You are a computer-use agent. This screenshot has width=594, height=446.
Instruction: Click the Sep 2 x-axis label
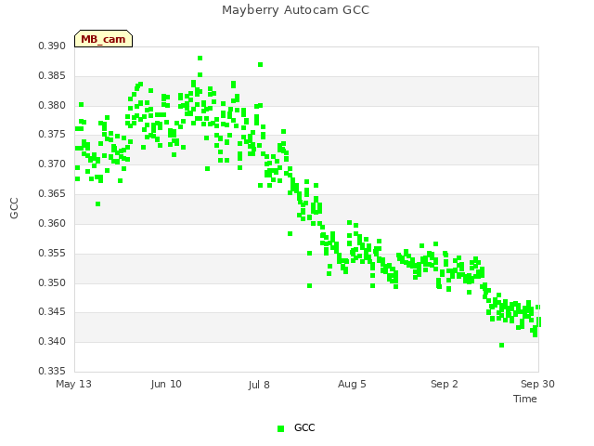click(x=445, y=384)
